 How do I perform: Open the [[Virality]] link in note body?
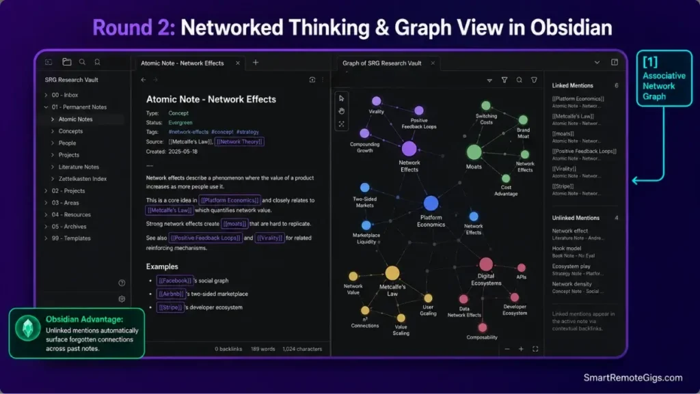(270, 238)
